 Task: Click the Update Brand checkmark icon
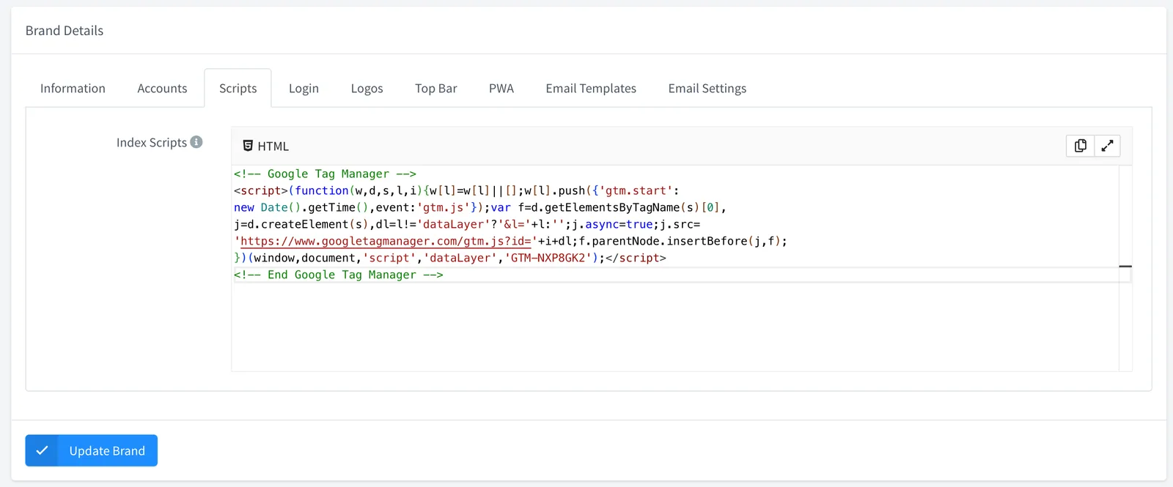pyautogui.click(x=42, y=450)
